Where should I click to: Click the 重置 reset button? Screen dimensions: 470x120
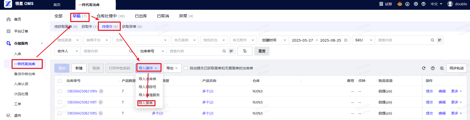[x=262, y=51]
